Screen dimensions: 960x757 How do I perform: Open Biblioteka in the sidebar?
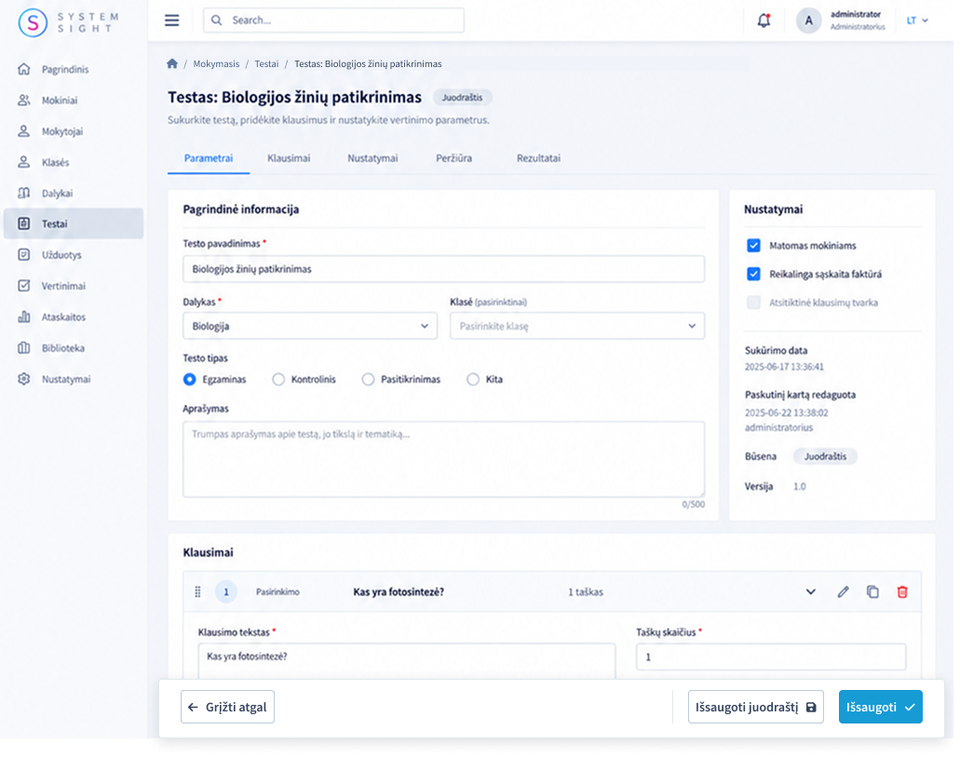[x=74, y=348]
